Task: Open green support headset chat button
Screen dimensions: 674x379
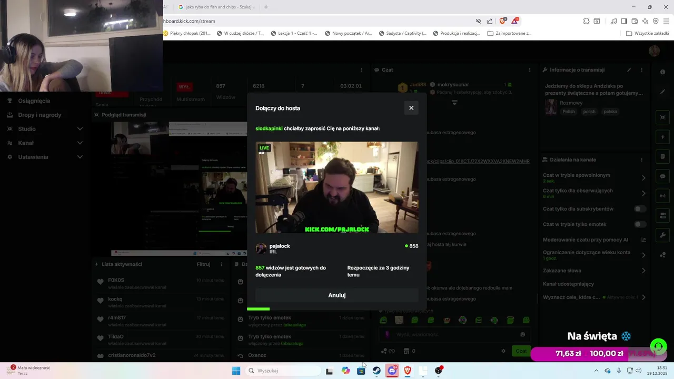Action: [658, 346]
